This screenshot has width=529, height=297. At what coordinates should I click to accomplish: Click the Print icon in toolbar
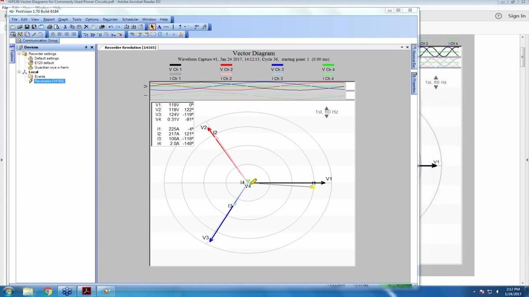point(50,27)
